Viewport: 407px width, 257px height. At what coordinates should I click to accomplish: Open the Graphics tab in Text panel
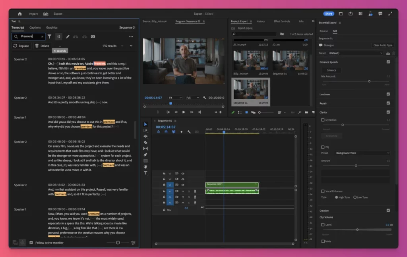pos(52,27)
